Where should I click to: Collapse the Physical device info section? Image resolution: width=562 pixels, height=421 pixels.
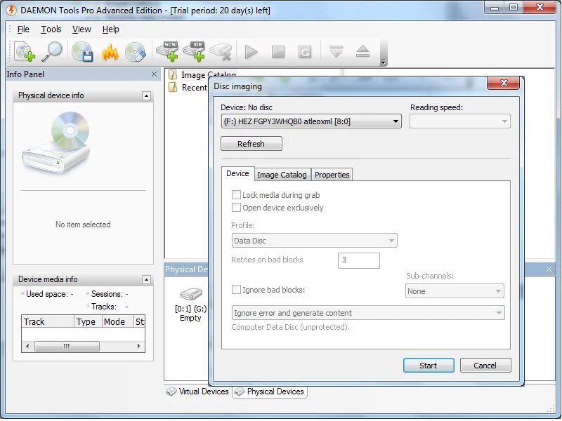pyautogui.click(x=146, y=96)
